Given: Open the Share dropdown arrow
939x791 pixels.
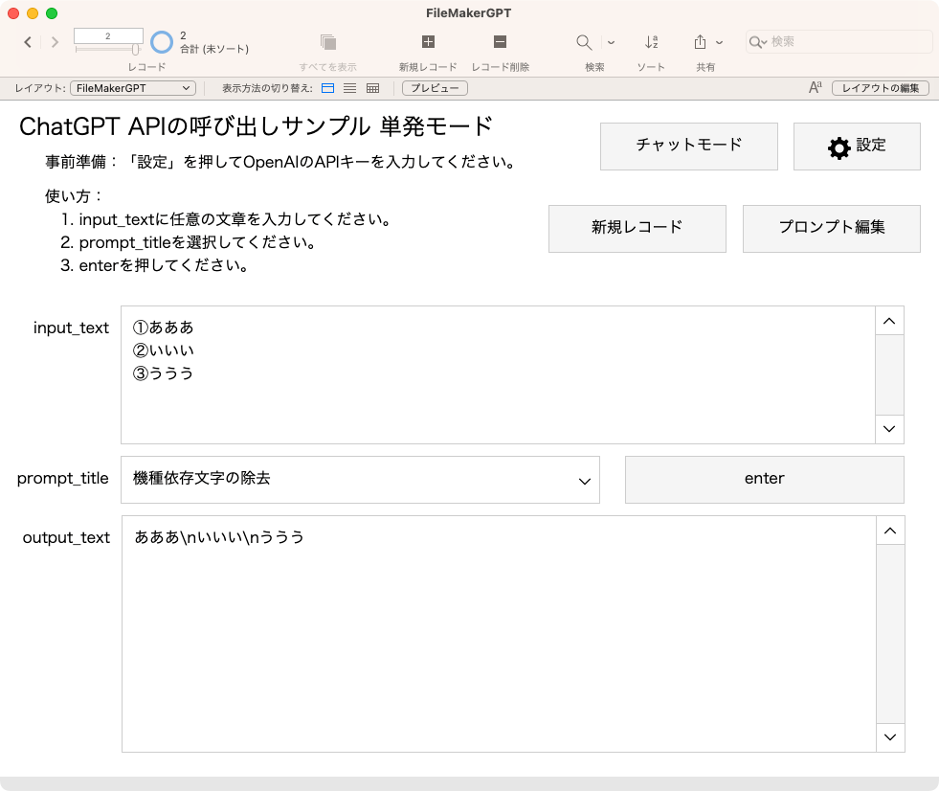Looking at the screenshot, I should click(719, 42).
